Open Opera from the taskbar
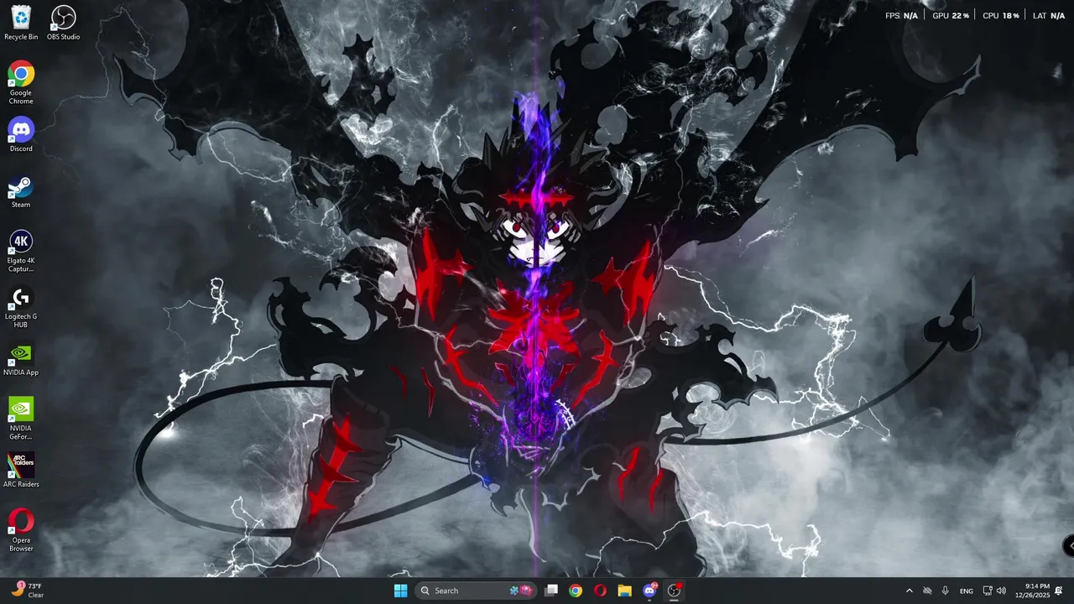Image resolution: width=1074 pixels, height=604 pixels. point(600,591)
